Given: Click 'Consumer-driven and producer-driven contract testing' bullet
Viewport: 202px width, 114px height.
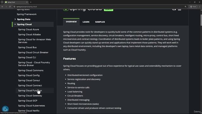Looking at the screenshot, I should [94, 108].
